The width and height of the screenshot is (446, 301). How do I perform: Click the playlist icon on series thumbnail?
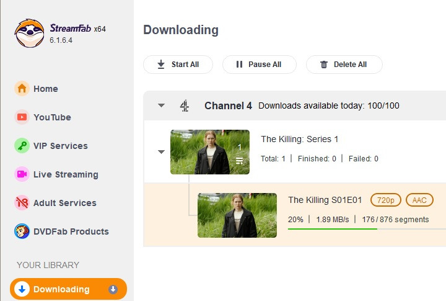(240, 161)
